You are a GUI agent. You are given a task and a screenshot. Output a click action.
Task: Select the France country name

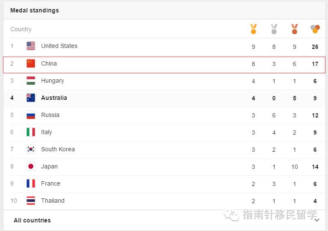point(51,183)
